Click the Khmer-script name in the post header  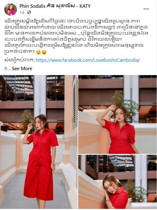click(60, 6)
